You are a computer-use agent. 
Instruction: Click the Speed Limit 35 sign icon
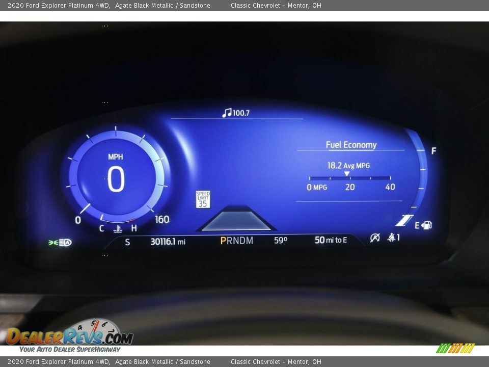tap(203, 199)
